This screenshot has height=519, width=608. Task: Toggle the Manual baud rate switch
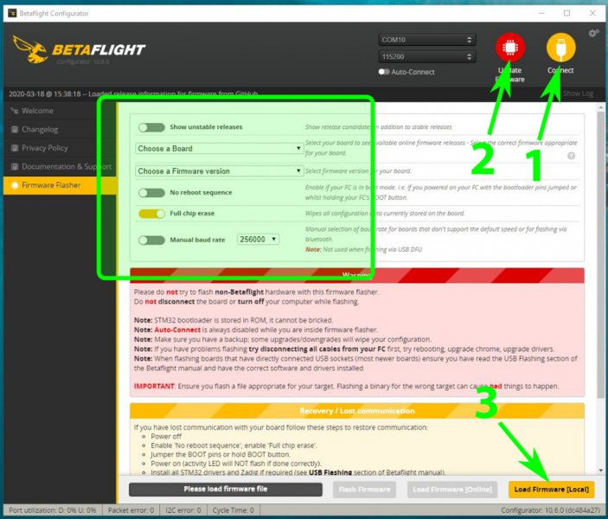pos(151,240)
